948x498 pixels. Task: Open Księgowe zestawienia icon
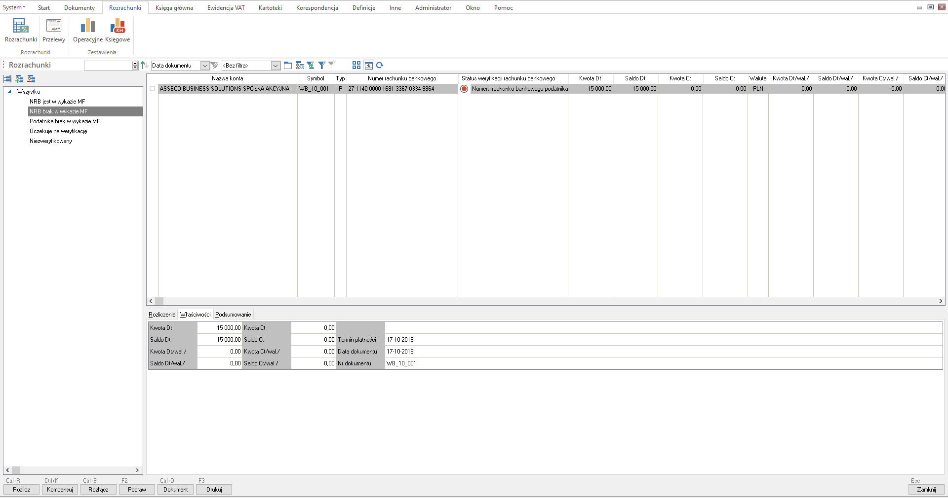118,31
